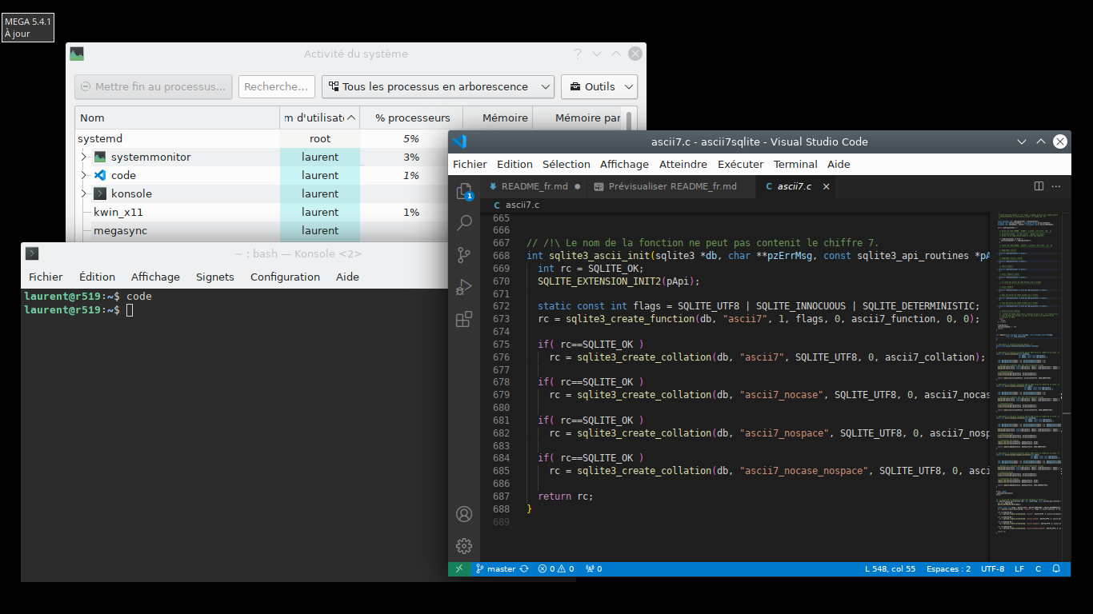Open the Accounts icon in activity bar
Image resolution: width=1093 pixels, height=614 pixels.
[463, 514]
